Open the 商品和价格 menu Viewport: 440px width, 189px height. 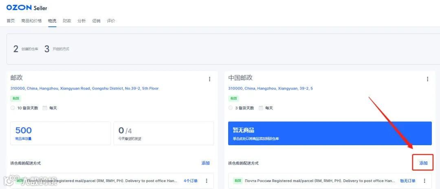pyautogui.click(x=31, y=21)
